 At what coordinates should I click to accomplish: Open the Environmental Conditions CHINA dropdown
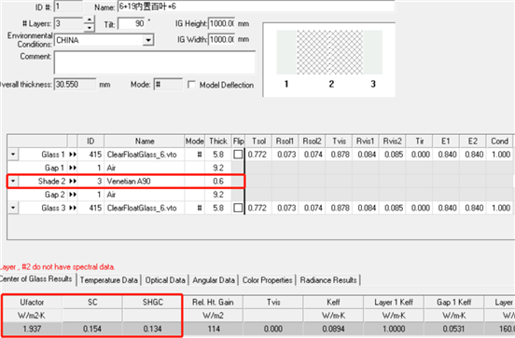click(x=148, y=40)
